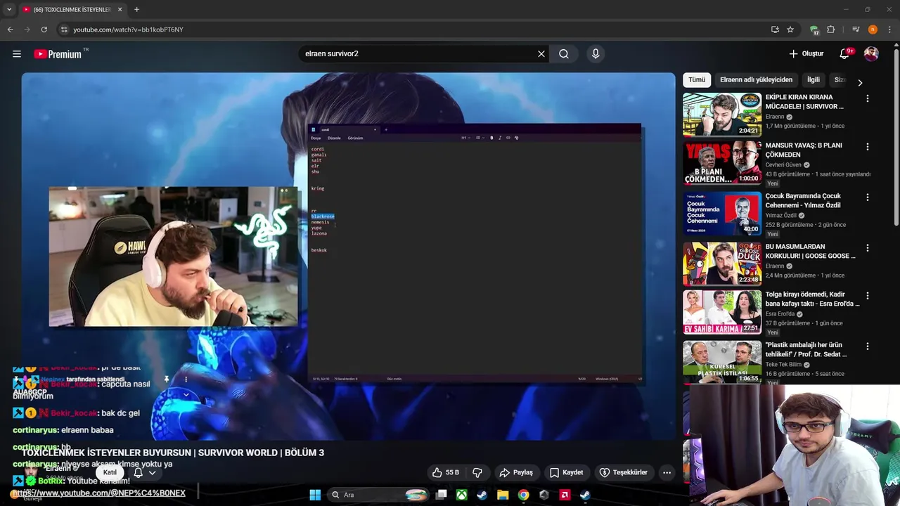The width and height of the screenshot is (900, 506).
Task: Install the YouTube app from the address bar
Action: pyautogui.click(x=775, y=30)
